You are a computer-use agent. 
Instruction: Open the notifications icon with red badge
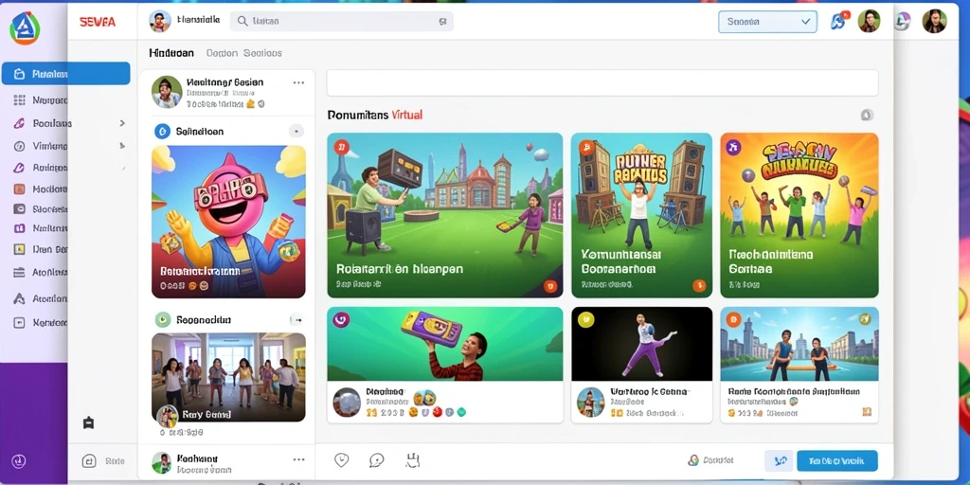[x=838, y=21]
